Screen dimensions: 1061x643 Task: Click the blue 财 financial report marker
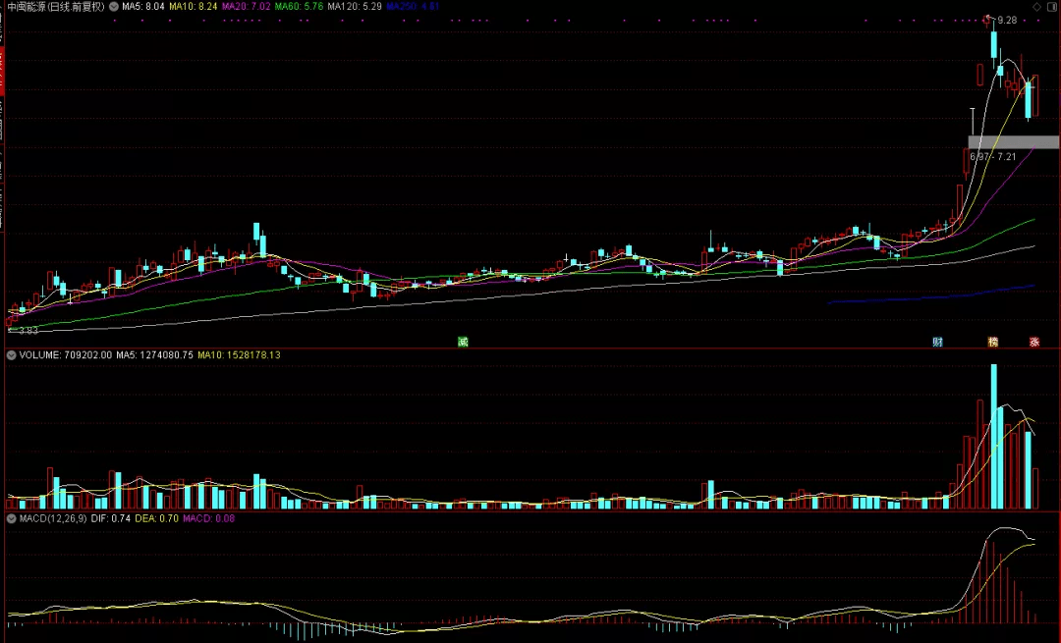(937, 343)
